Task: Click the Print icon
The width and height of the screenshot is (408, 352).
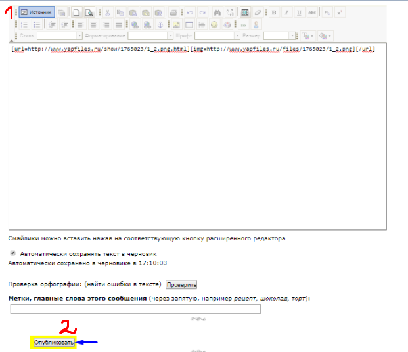Action: (173, 12)
